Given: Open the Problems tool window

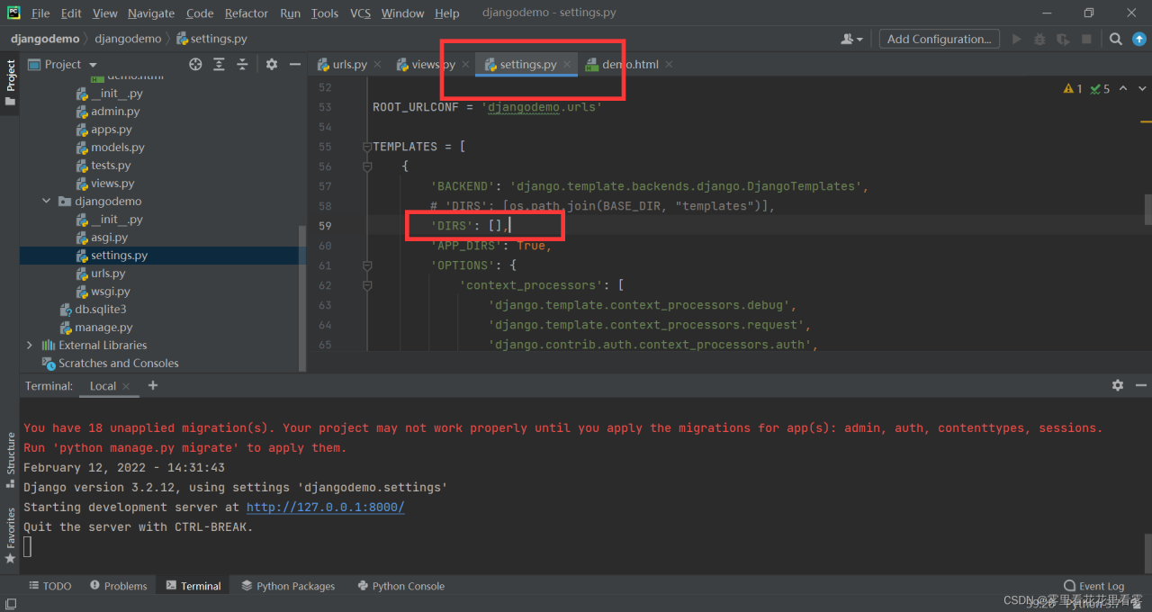Looking at the screenshot, I should pyautogui.click(x=118, y=586).
